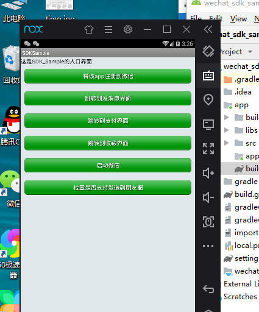Collapse Nox sidebar with double-chevron icon
Screen dimensions: 259x312
point(208,29)
